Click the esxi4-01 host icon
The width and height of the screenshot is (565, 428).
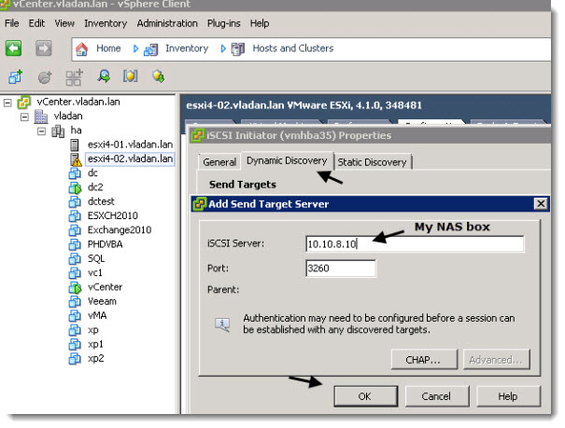[74, 145]
